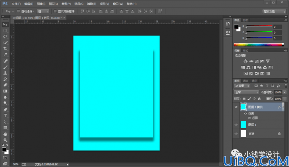Viewport: 289px width, 167px height.
Task: Open the Auto-Select group dropdown
Action: (x=43, y=11)
